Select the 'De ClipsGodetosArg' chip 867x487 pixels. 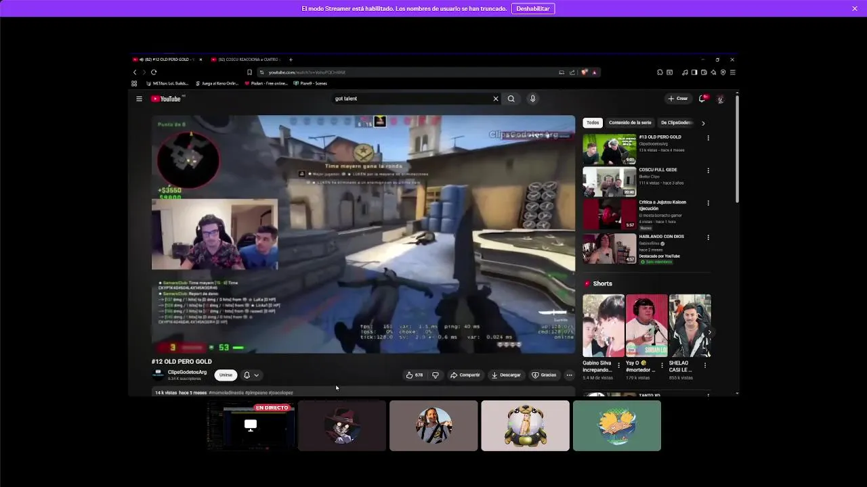(676, 123)
